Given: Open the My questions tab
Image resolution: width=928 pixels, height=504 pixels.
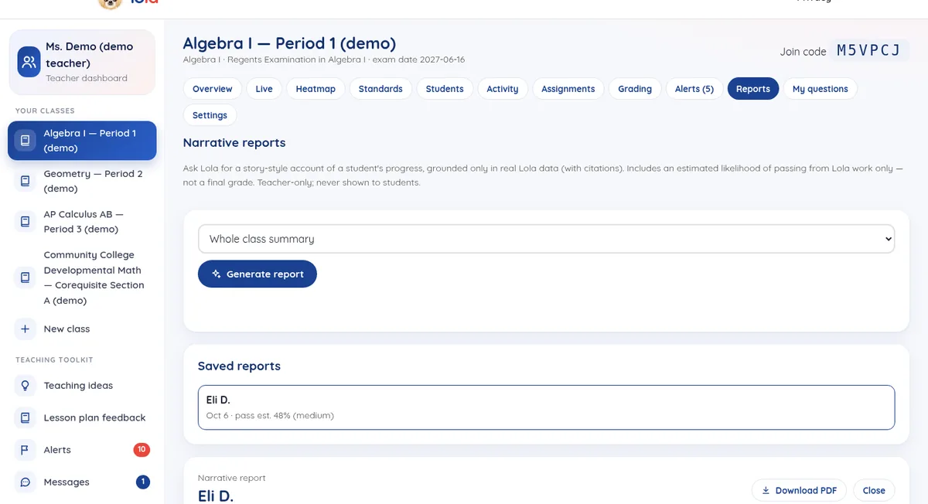Looking at the screenshot, I should (821, 89).
